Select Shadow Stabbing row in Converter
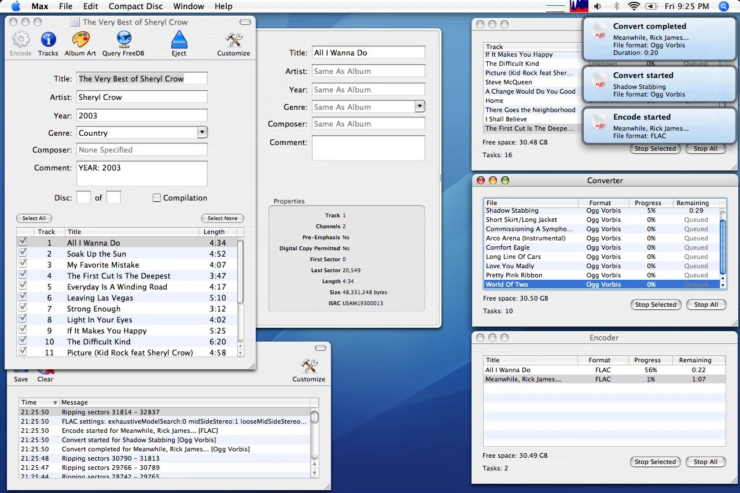Image resolution: width=740 pixels, height=493 pixels. [x=602, y=211]
